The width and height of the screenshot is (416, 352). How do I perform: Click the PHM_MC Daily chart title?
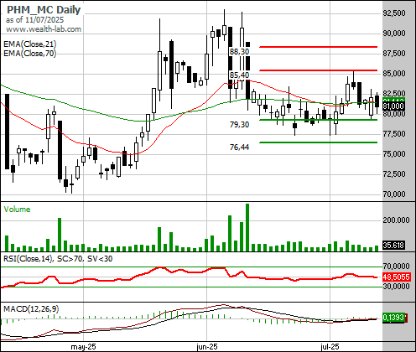tap(44, 10)
